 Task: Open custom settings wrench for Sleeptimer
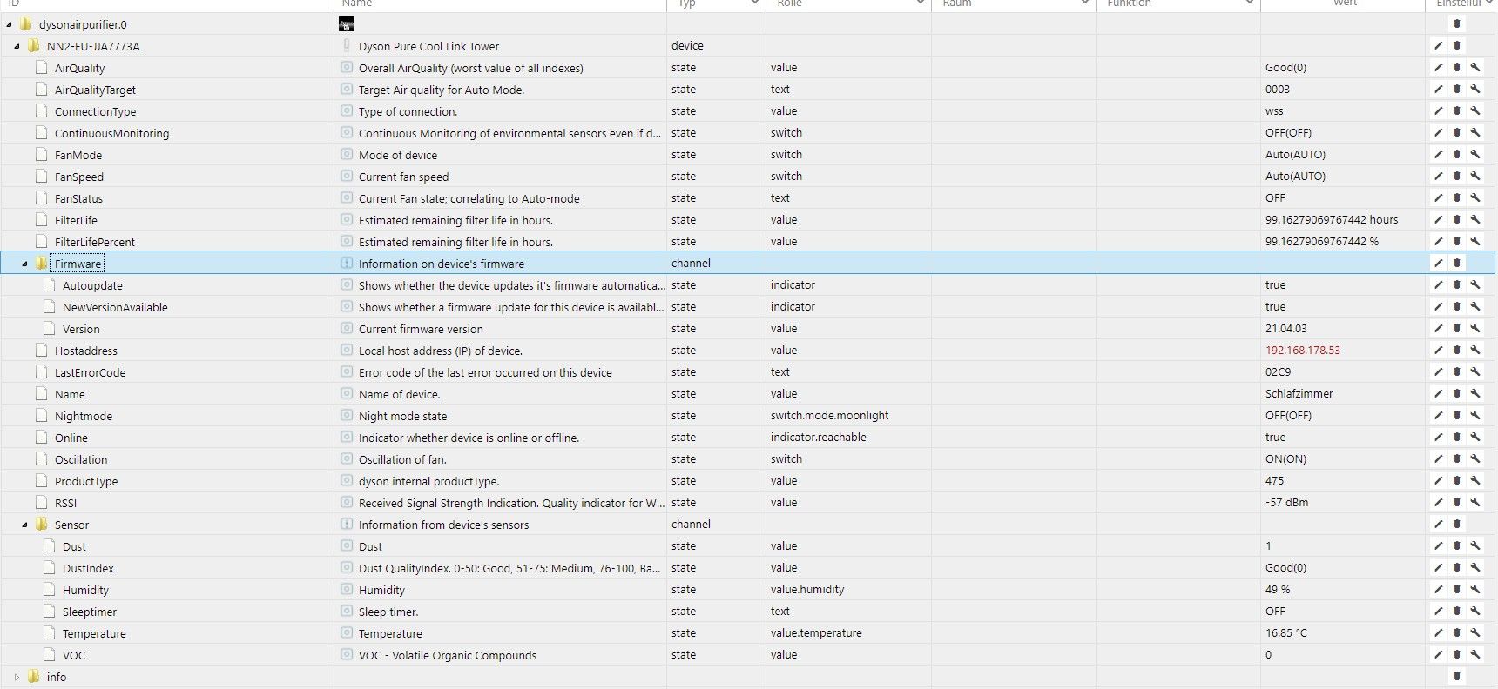(1475, 612)
